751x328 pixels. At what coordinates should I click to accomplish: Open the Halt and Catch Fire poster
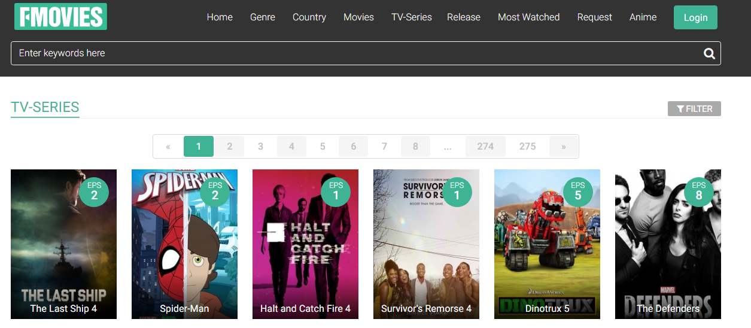coord(305,244)
